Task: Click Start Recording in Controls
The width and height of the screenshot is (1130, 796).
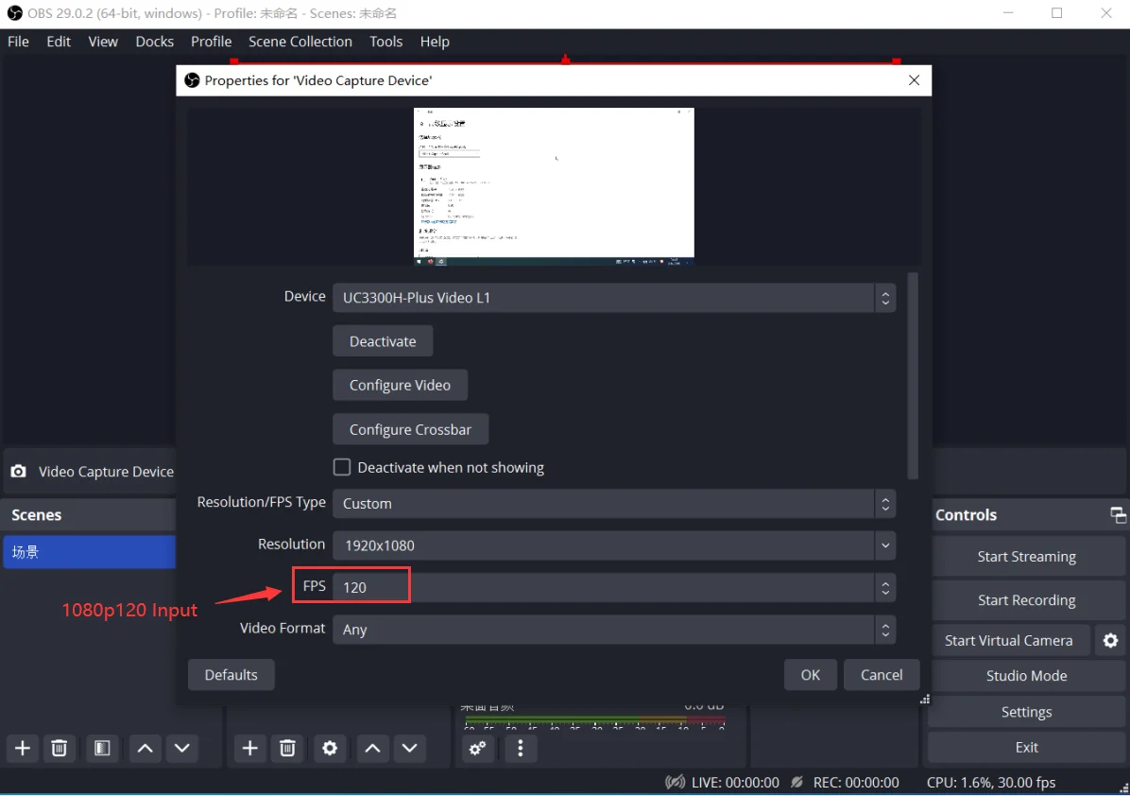Action: pos(1026,600)
